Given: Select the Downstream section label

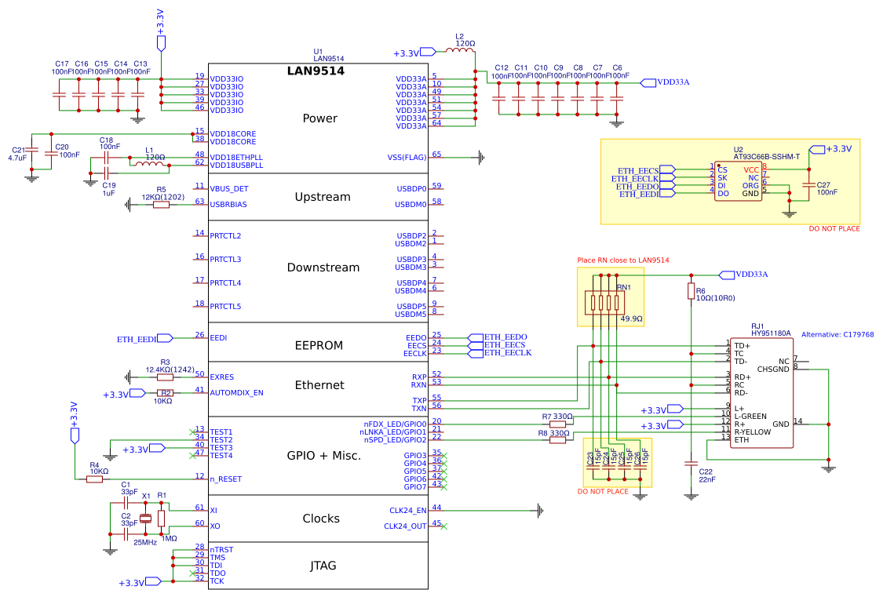Looking at the screenshot, I should coord(323,268).
